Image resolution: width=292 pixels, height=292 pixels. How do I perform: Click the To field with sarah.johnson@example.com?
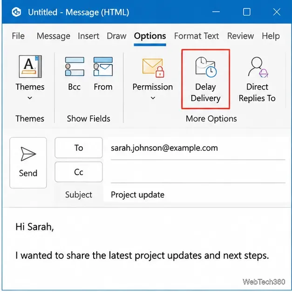[198, 149]
